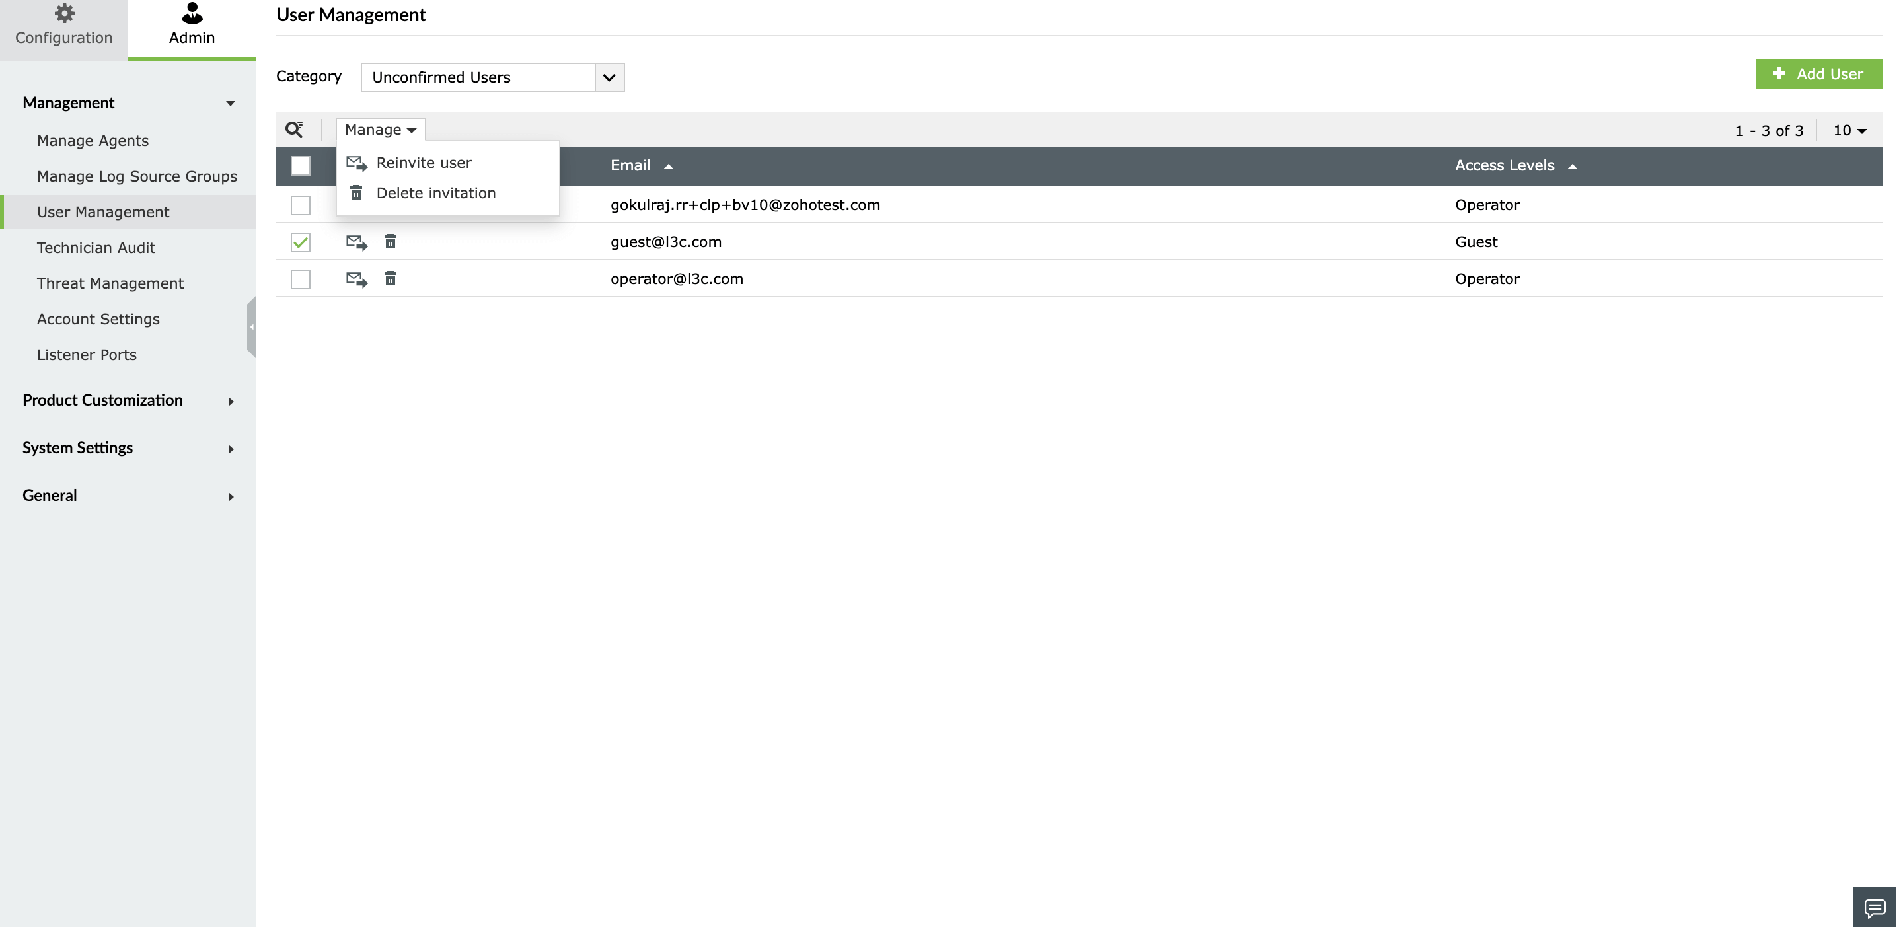Toggle the select-all header checkbox
The image size is (1903, 927).
click(x=301, y=165)
